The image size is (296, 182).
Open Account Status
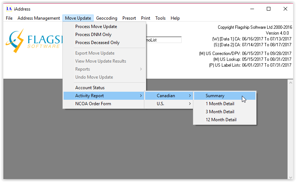pos(90,88)
